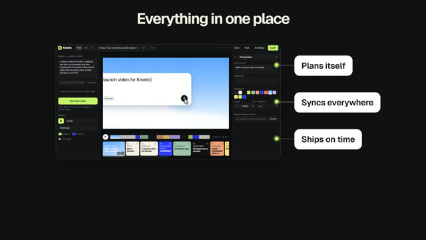This screenshot has width=426, height=240.
Task: Select the royal-blue full-bleed scene card
Action: point(166,149)
